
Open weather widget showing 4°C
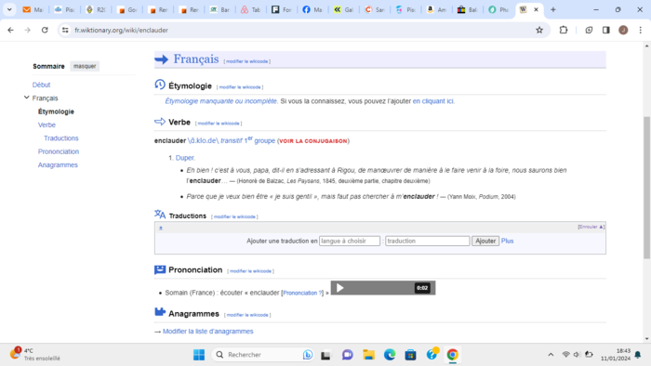click(x=35, y=355)
